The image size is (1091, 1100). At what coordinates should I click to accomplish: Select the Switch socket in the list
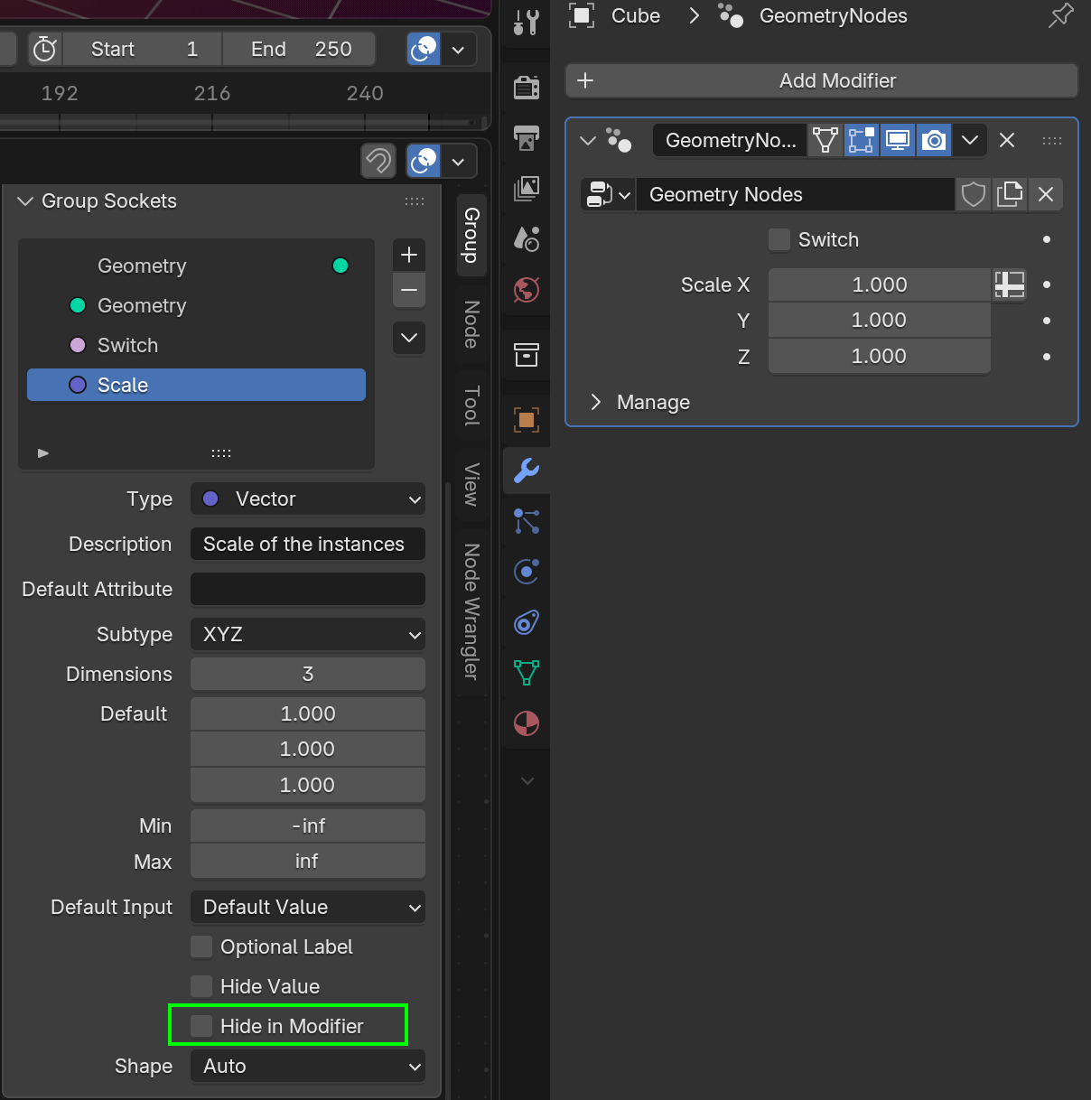pyautogui.click(x=127, y=345)
